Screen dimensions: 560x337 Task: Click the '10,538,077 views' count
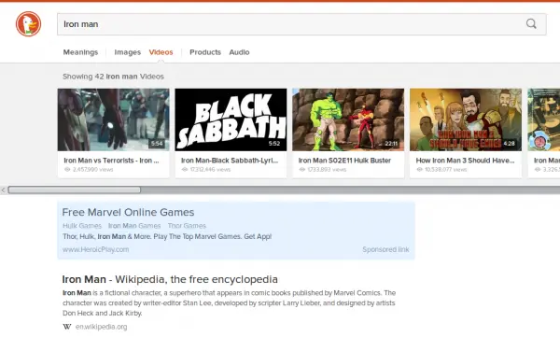(446, 169)
